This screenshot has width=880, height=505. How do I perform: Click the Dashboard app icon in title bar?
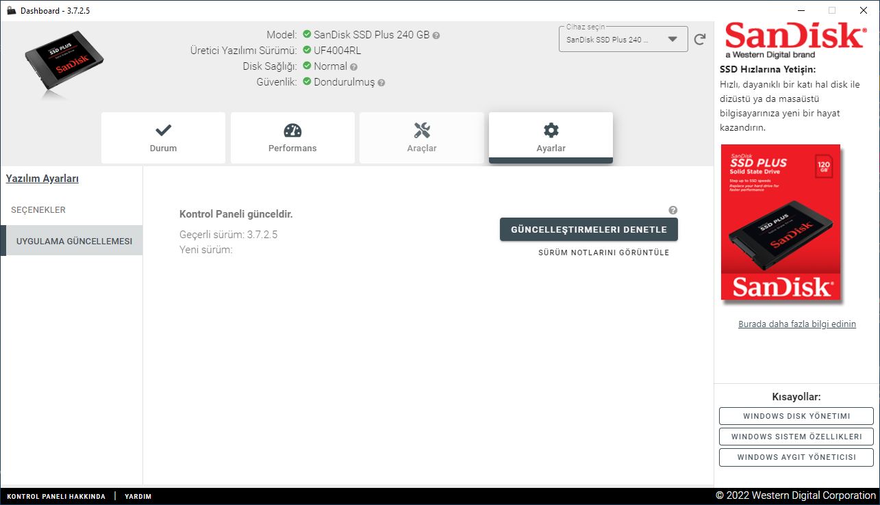[x=11, y=10]
